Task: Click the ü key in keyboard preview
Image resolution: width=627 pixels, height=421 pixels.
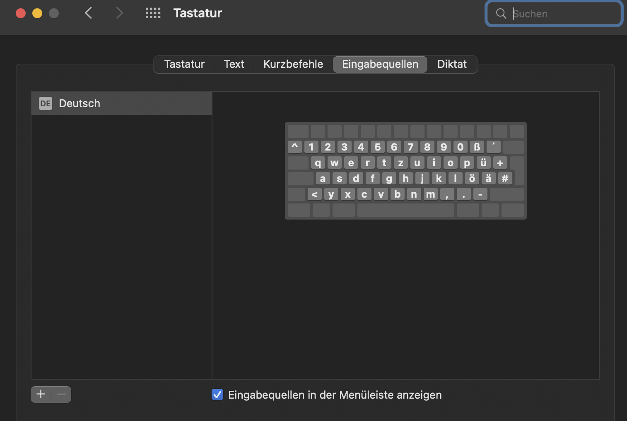Action: pos(483,163)
